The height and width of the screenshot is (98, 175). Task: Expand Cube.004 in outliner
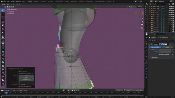[x=150, y=19]
